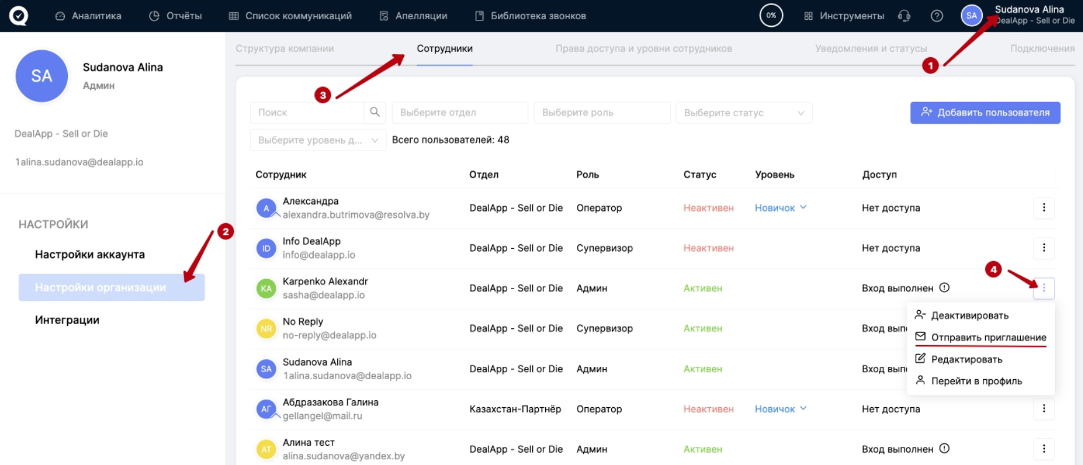The height and width of the screenshot is (465, 1083).
Task: Click 'Добавить пользователя' button
Action: tap(985, 113)
